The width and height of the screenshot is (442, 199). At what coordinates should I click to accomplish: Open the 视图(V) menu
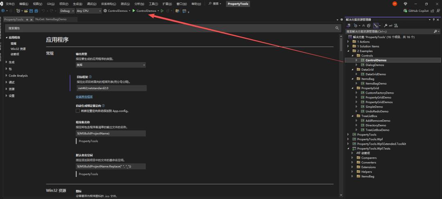38,4
